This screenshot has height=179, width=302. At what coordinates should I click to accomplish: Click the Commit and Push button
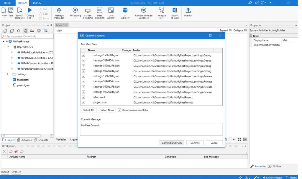[172, 143]
